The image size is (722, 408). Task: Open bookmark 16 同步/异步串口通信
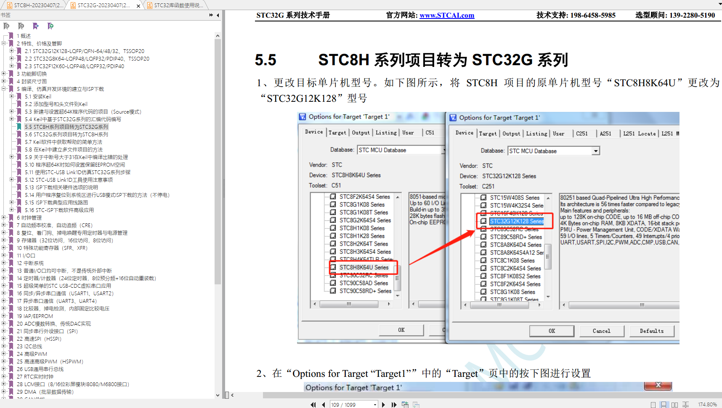click(x=65, y=293)
